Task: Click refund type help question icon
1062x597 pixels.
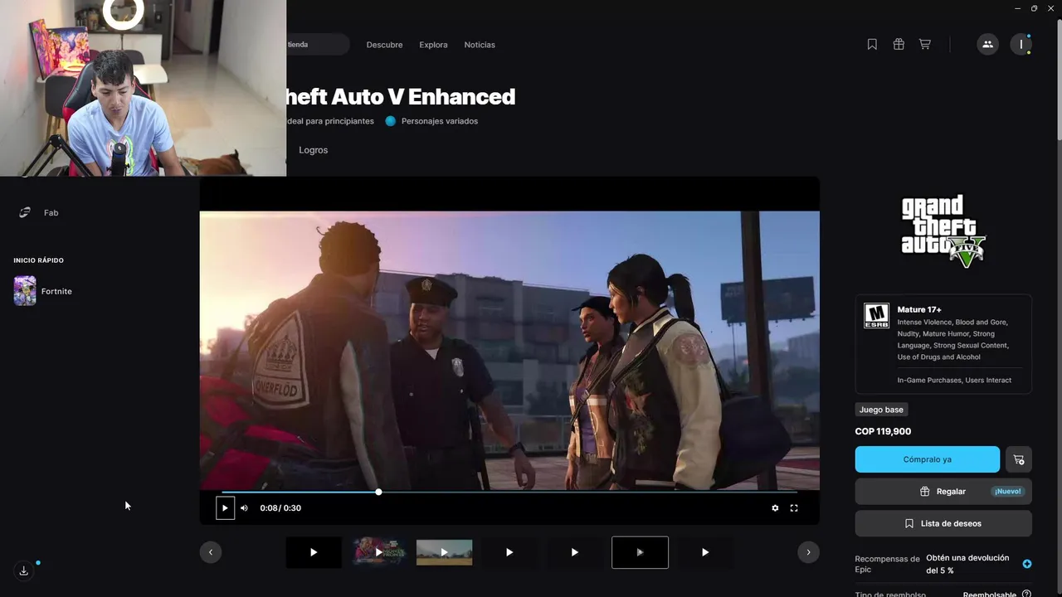Action: (1026, 594)
